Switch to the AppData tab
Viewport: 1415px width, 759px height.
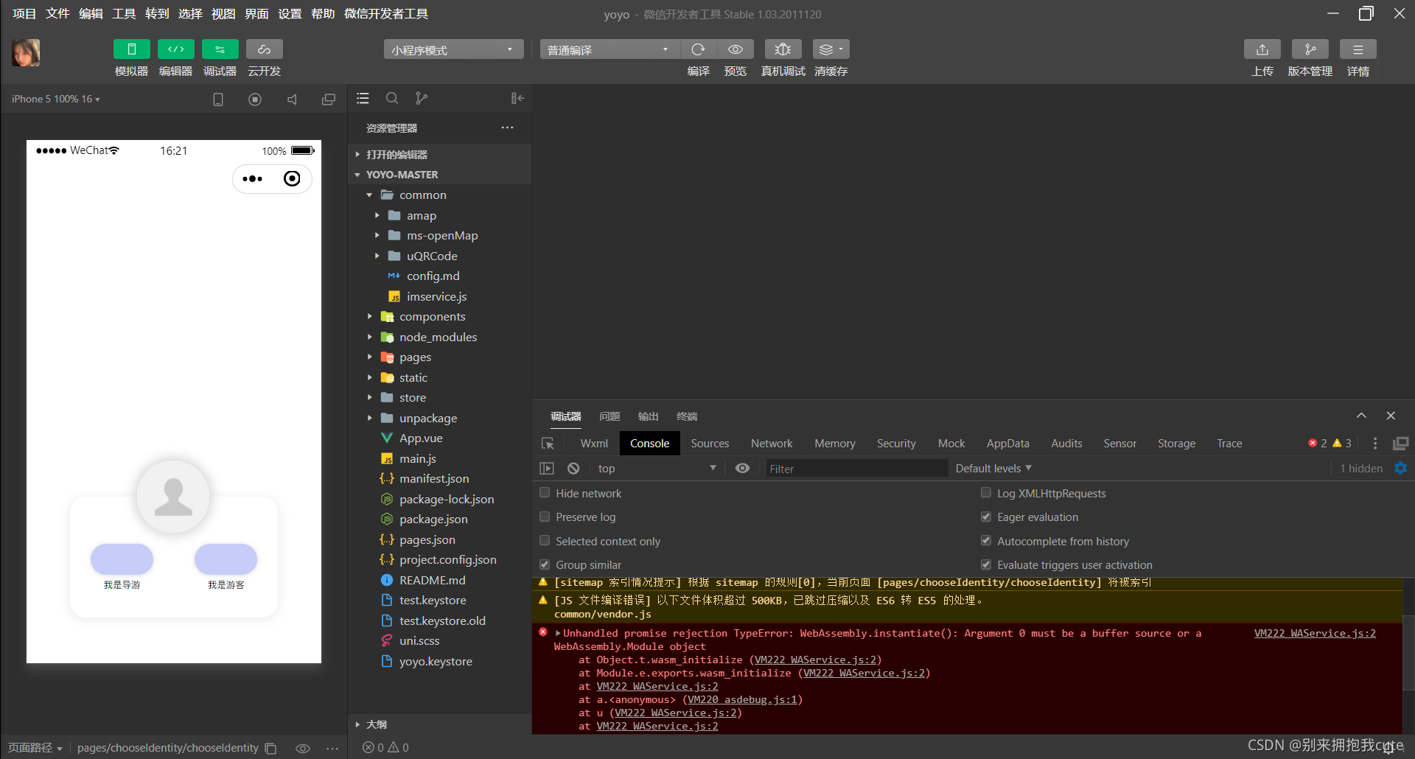[1007, 444]
